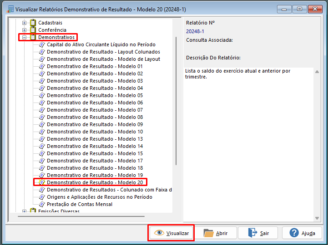The width and height of the screenshot is (328, 245).
Task: Click the Visualizar button
Action: [171, 233]
